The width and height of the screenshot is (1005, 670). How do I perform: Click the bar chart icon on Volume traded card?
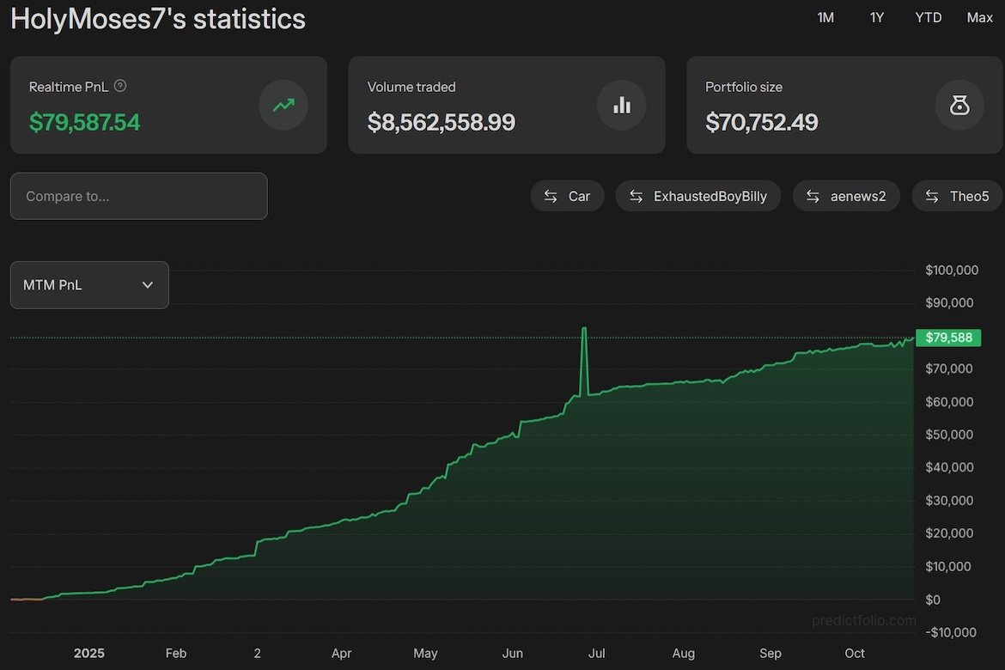621,105
